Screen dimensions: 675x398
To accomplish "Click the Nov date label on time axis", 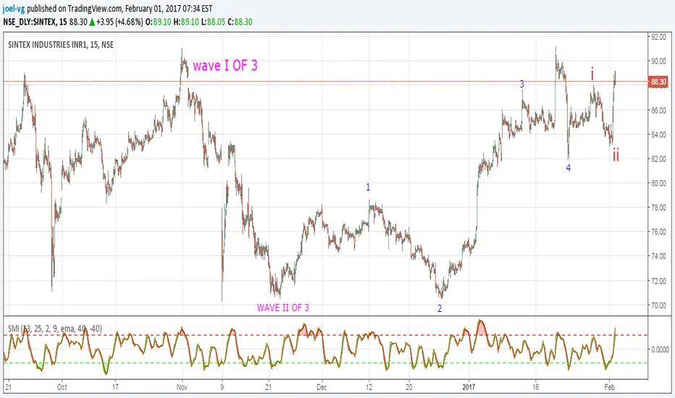I will click(x=182, y=387).
